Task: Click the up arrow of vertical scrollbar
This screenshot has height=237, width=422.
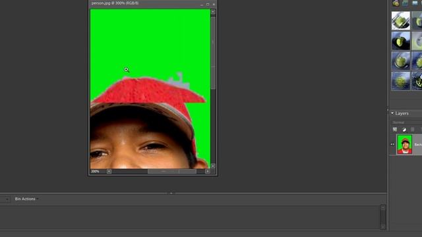Action: 213,12
